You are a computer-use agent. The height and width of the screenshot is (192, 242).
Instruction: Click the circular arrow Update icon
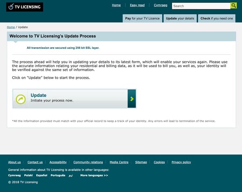tap(21, 99)
